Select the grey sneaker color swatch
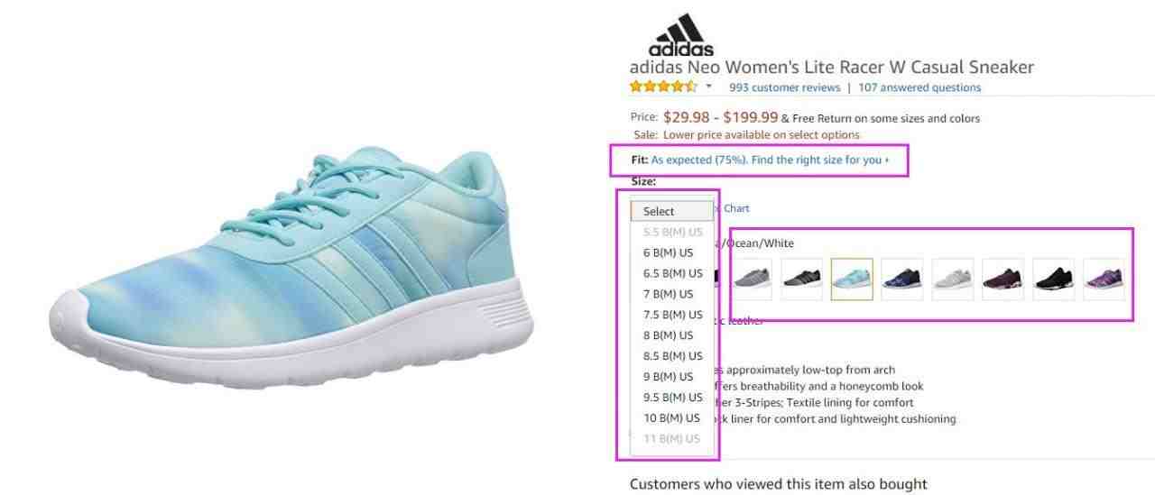The image size is (1155, 495). point(751,280)
